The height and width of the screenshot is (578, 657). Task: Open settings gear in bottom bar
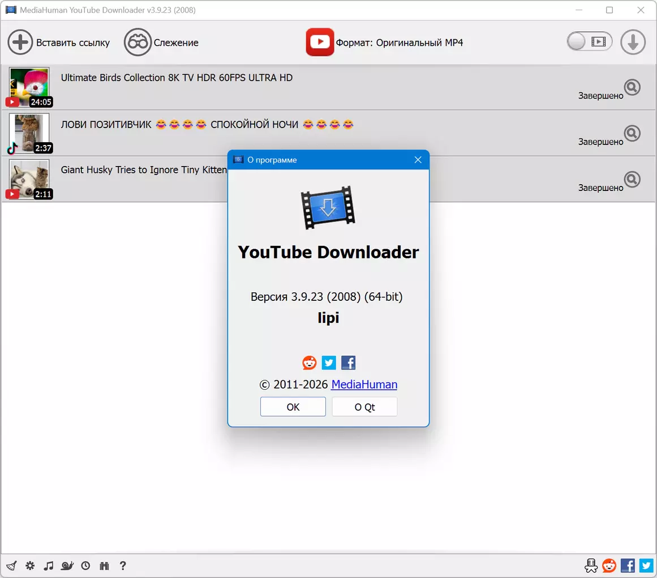pyautogui.click(x=30, y=566)
